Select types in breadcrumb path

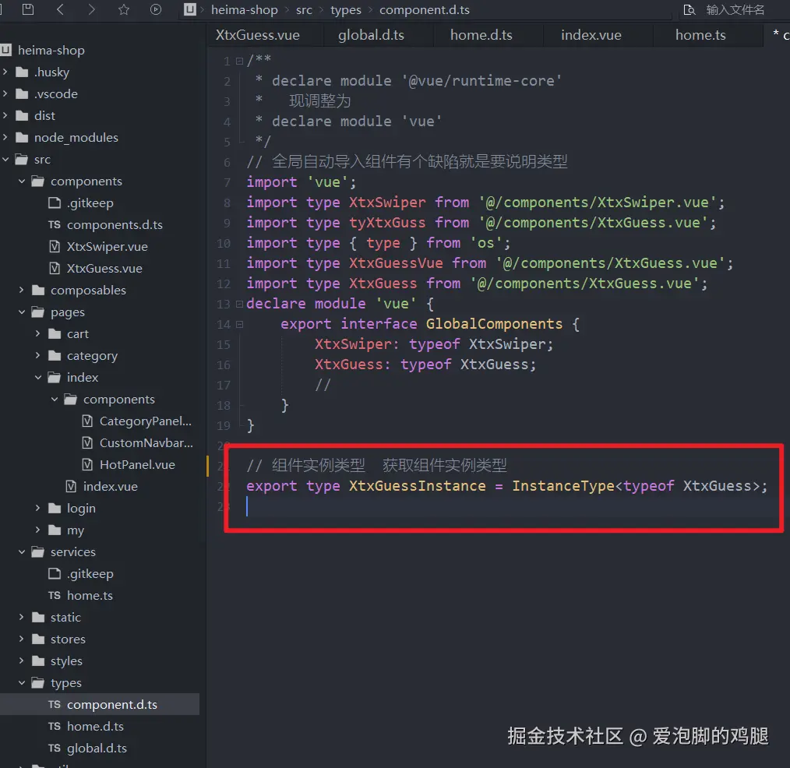coord(346,9)
